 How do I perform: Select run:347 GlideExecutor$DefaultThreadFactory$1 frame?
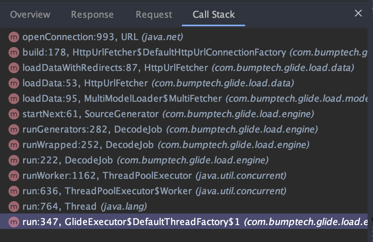(184, 222)
